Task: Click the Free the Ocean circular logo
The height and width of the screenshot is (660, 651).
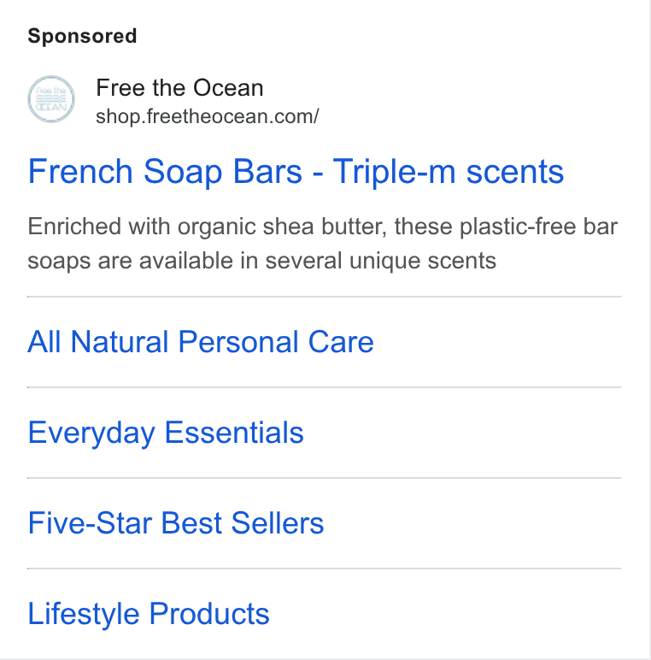Action: pos(51,99)
